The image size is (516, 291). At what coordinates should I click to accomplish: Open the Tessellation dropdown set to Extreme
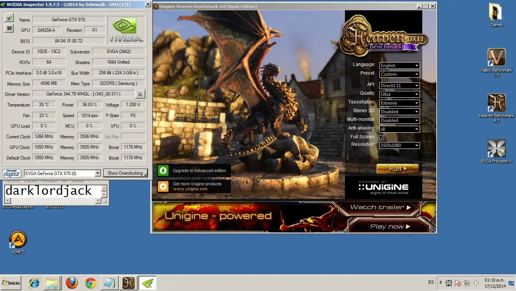(x=400, y=103)
